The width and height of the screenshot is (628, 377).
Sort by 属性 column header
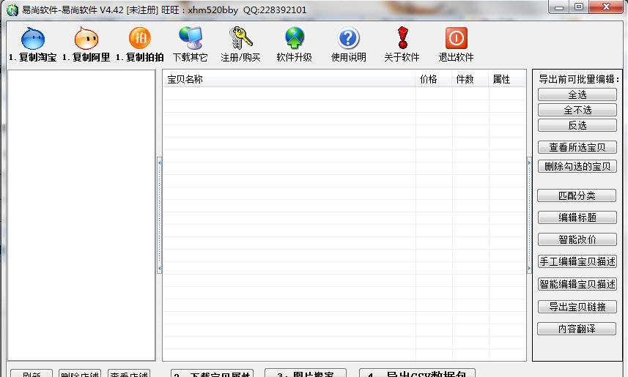click(507, 79)
